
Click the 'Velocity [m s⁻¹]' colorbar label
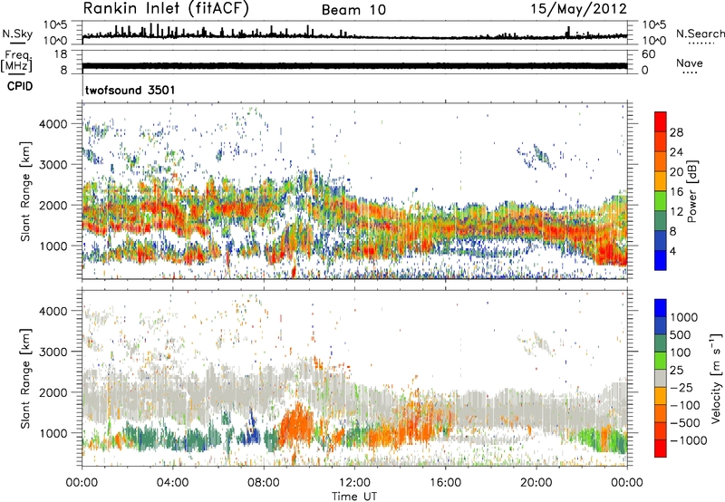pos(717,378)
